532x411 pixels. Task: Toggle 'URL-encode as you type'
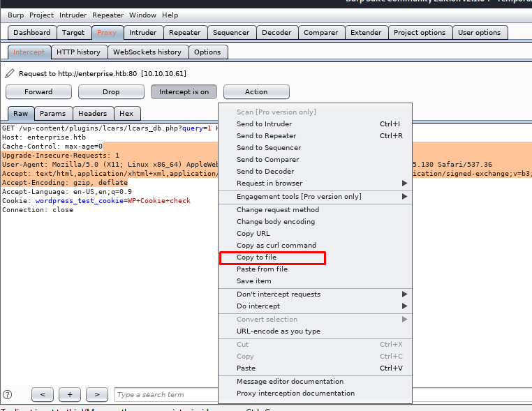[x=315, y=331]
